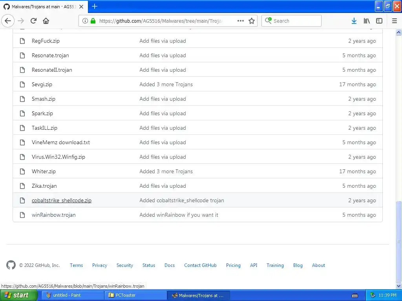
Task: Open the Terms footer link
Action: point(77,265)
